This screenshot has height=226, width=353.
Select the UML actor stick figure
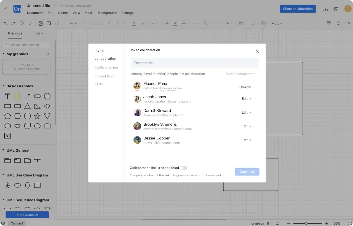(x=8, y=185)
